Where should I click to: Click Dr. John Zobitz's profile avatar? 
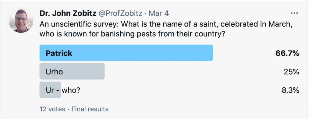pyautogui.click(x=21, y=21)
